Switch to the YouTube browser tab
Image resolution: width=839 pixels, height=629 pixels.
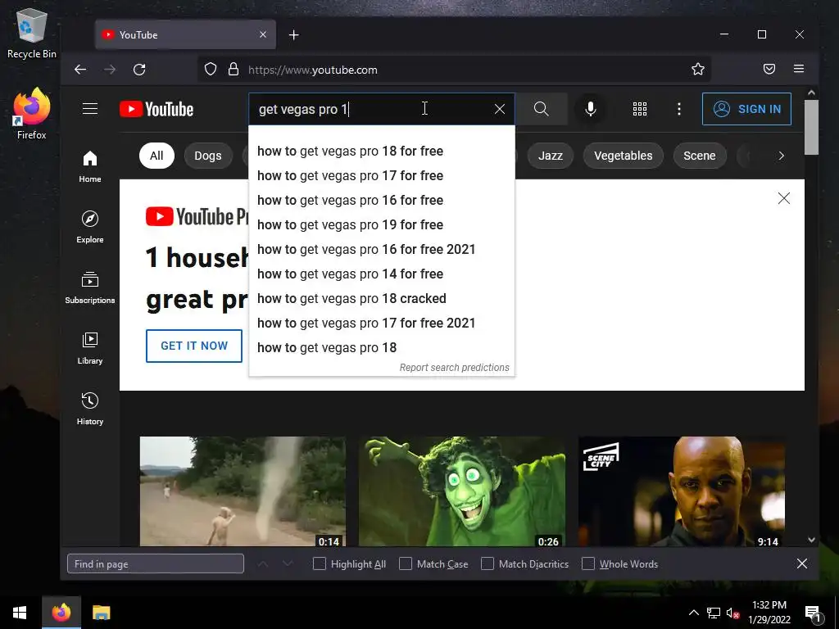[185, 34]
